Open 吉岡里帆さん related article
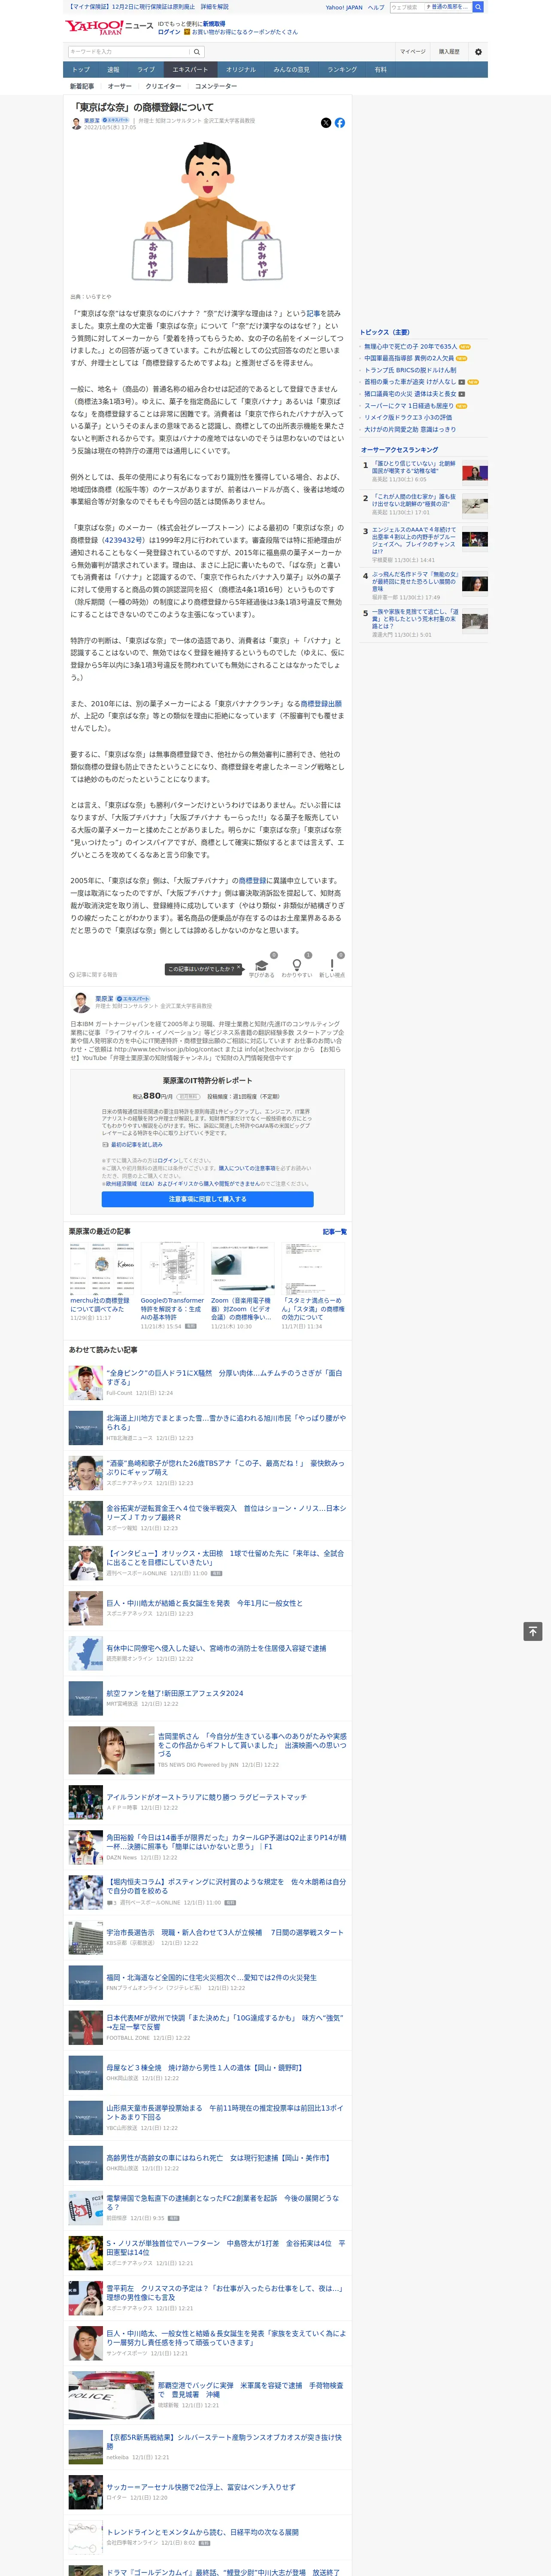 pyautogui.click(x=252, y=1745)
